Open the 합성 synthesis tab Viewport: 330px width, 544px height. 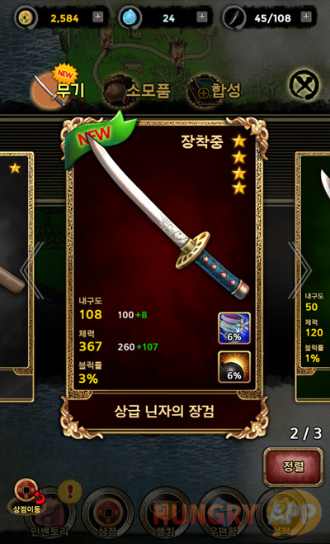[x=214, y=91]
